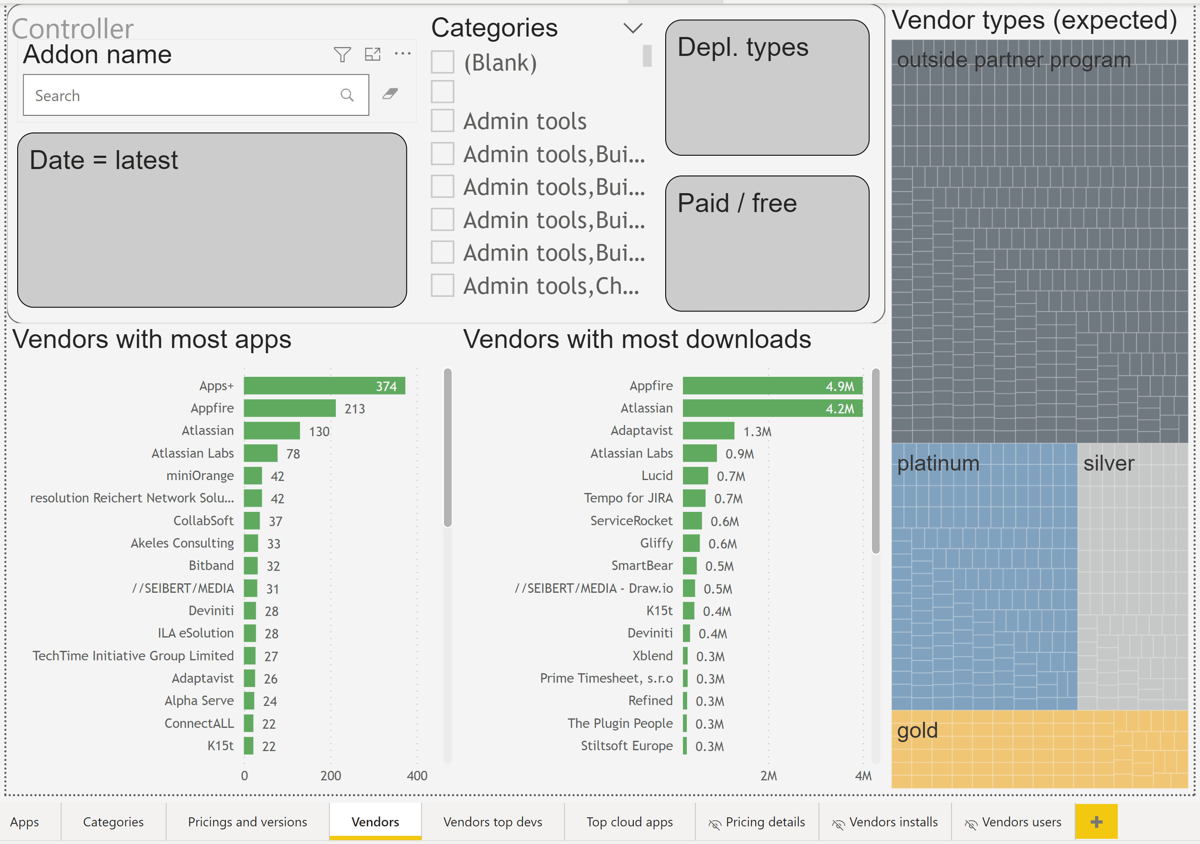Click the ConnectALL vendor label
The image size is (1200, 844).
point(198,724)
